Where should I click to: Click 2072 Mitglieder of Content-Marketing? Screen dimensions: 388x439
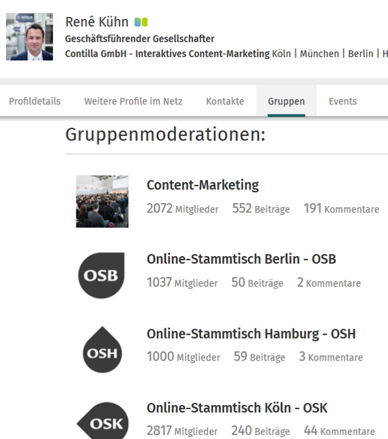click(x=183, y=209)
